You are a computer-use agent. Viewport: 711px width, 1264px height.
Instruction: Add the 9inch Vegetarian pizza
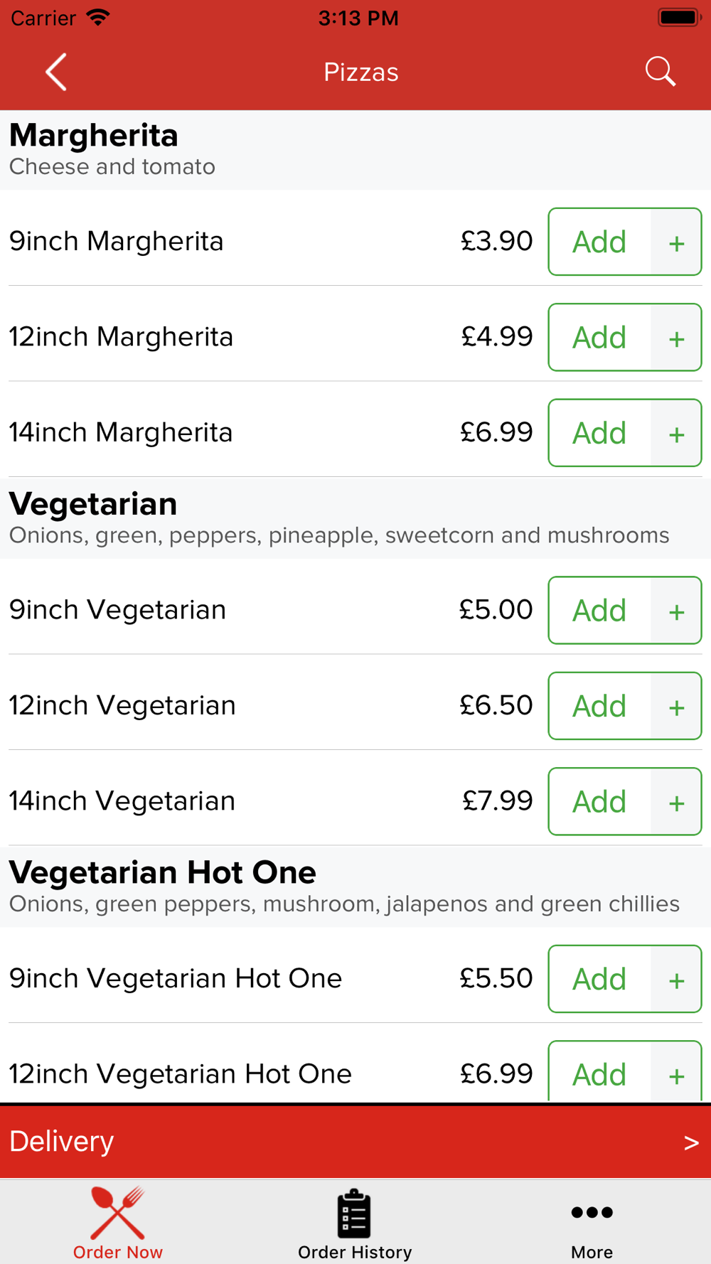599,611
